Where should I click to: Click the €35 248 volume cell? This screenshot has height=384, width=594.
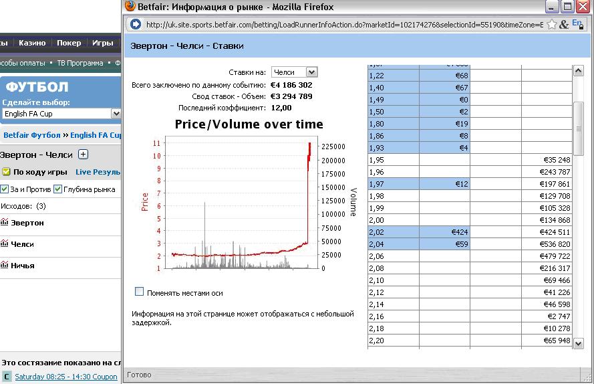click(x=547, y=160)
